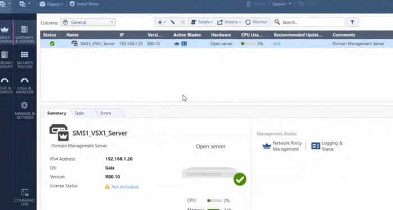The width and height of the screenshot is (393, 210).
Task: Click the new object star dropdown
Action: coord(161,22)
